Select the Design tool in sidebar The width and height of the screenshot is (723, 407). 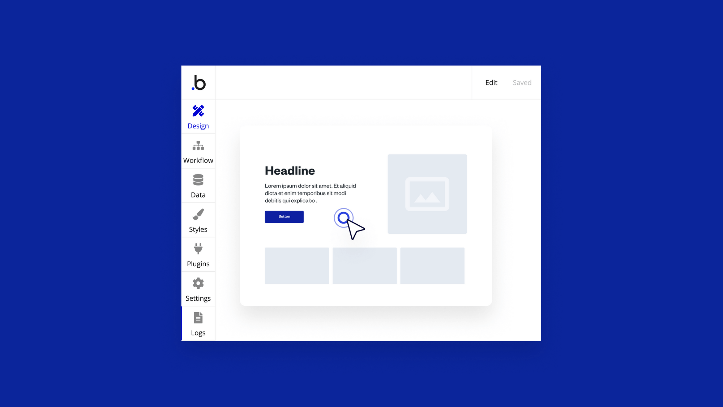click(198, 116)
